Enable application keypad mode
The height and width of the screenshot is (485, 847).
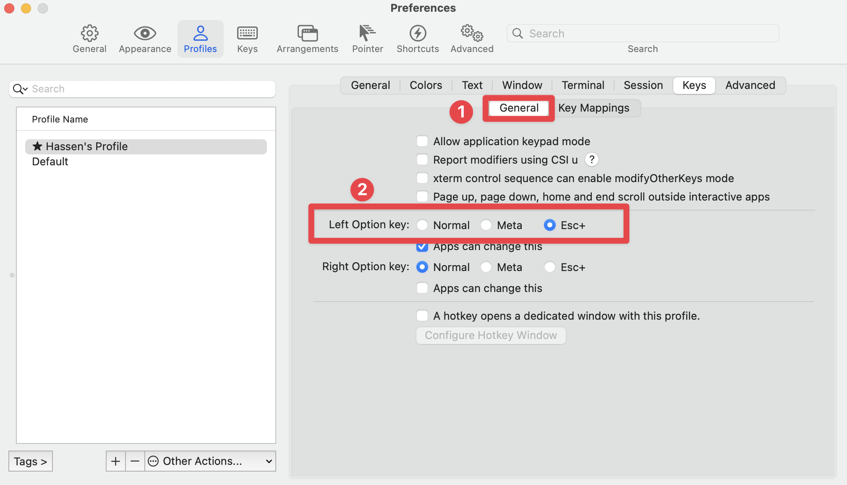click(422, 141)
